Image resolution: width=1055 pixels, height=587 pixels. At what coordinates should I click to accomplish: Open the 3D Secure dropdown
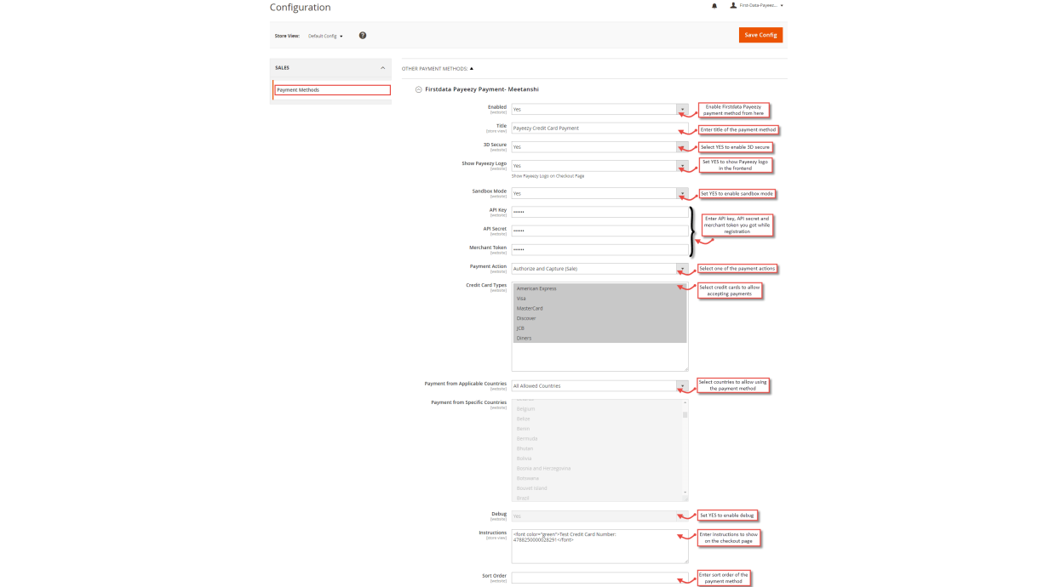[x=599, y=147]
